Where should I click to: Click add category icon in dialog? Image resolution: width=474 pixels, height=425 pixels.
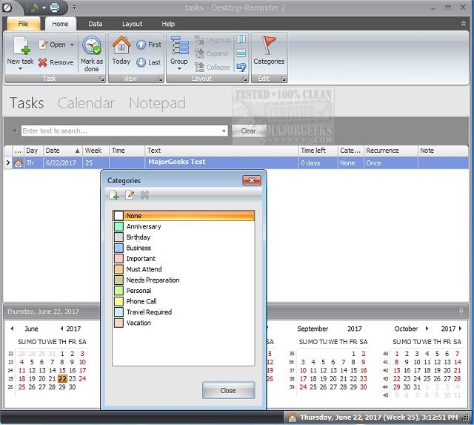click(114, 195)
